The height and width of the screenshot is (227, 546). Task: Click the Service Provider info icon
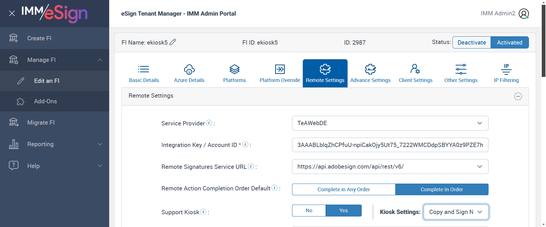click(x=209, y=123)
